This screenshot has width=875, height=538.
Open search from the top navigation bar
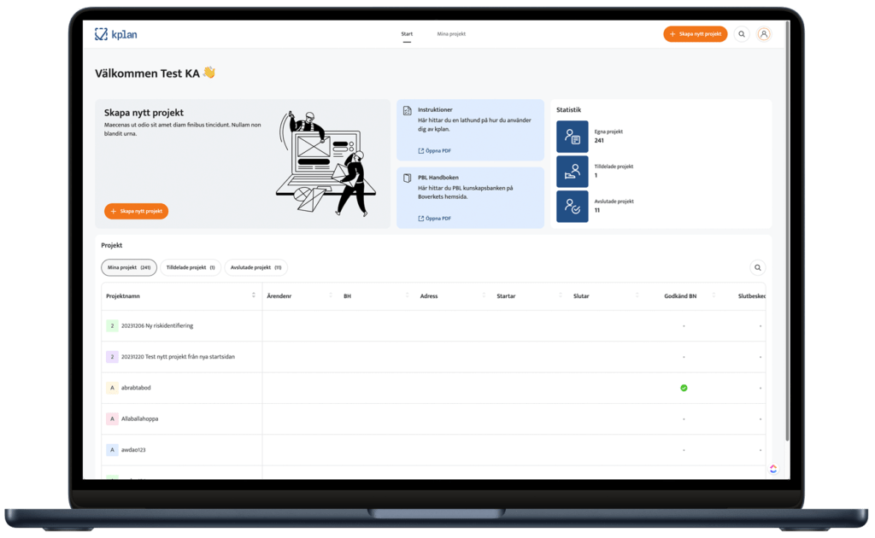pos(742,34)
